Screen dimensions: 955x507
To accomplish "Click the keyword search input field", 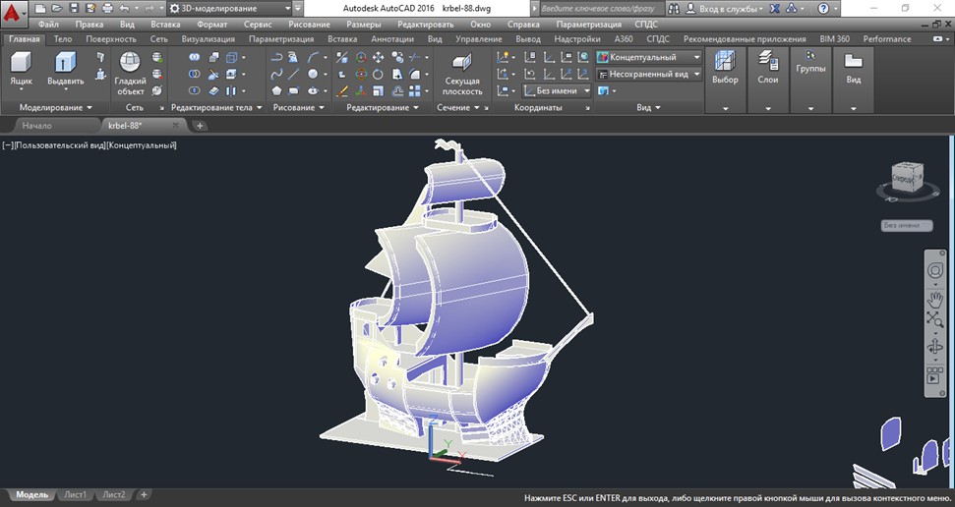I will (x=601, y=9).
